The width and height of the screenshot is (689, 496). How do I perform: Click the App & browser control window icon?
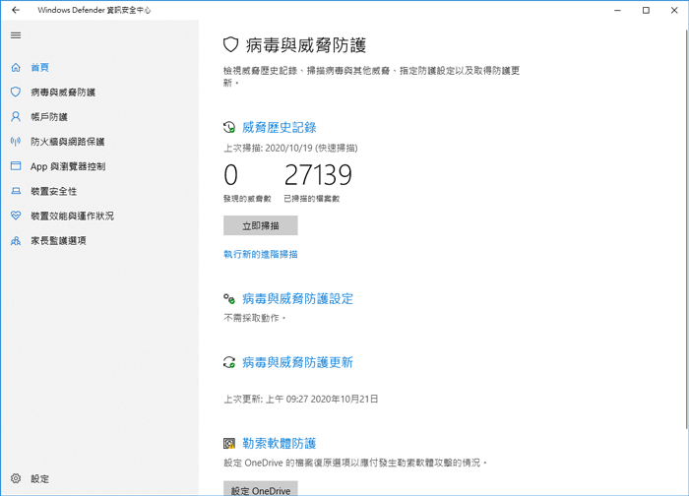click(16, 165)
